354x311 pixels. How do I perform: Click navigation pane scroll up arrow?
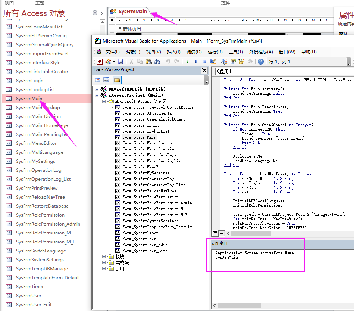pos(102,22)
